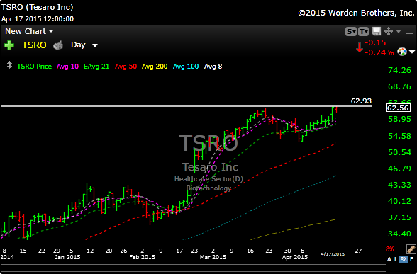
Task: Expand the white arrow beside color palette
Action: point(412,52)
